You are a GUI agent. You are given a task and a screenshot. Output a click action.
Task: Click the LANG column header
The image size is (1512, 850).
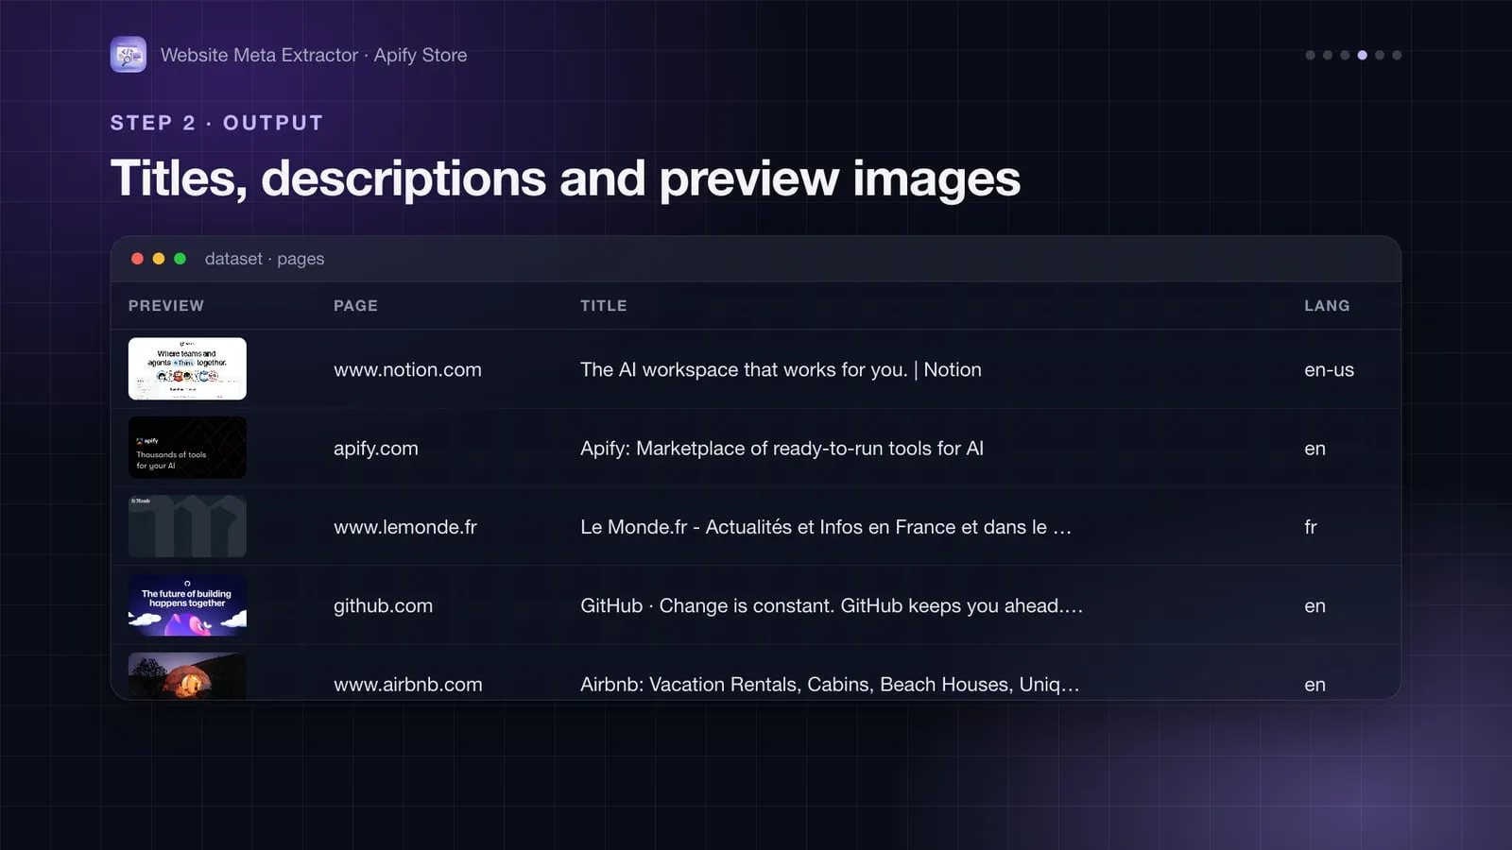pyautogui.click(x=1327, y=306)
